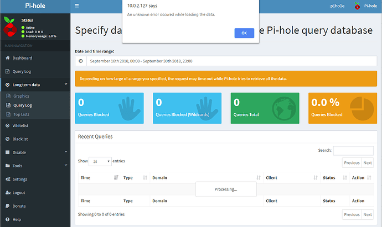Click the Pi-hole icon in top-right header
382x227 pixels.
pyautogui.click(x=357, y=6)
